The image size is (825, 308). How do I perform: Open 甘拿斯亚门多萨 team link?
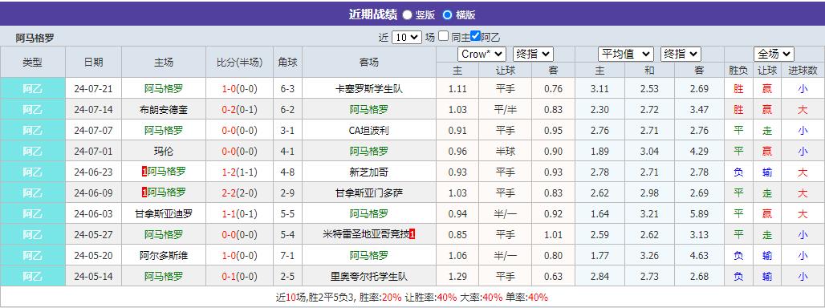tap(369, 192)
